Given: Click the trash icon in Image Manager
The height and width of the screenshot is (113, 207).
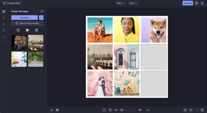Looking at the screenshot, I should tap(37, 30).
